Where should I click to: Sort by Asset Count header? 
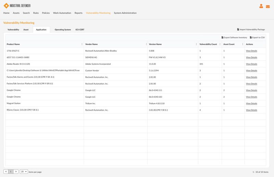[229, 44]
